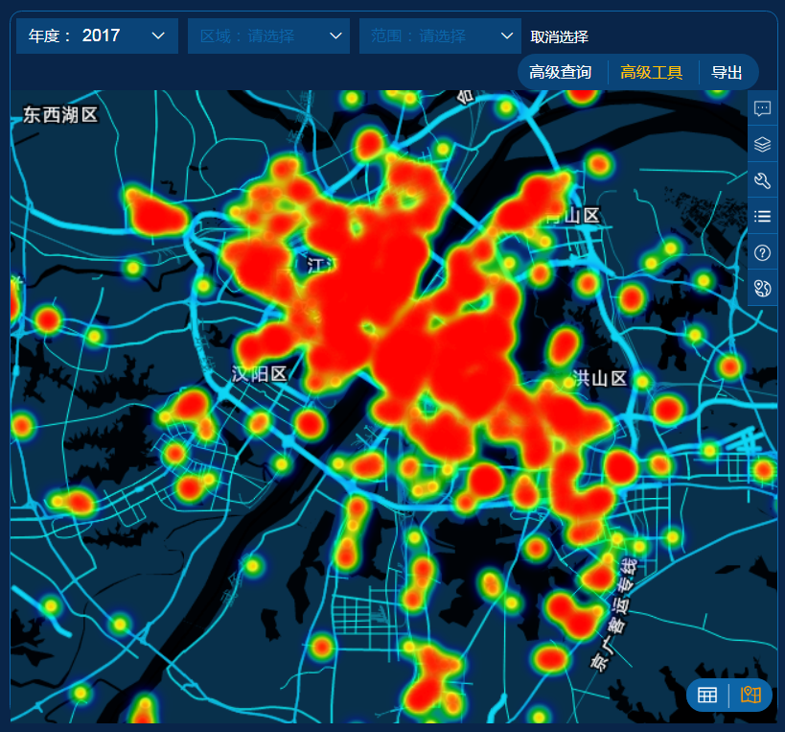Open the 高级查询 tab
785x732 pixels.
560,72
